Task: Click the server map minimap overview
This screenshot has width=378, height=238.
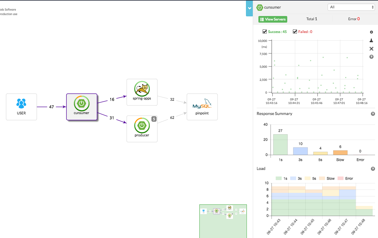Action: 223,221
